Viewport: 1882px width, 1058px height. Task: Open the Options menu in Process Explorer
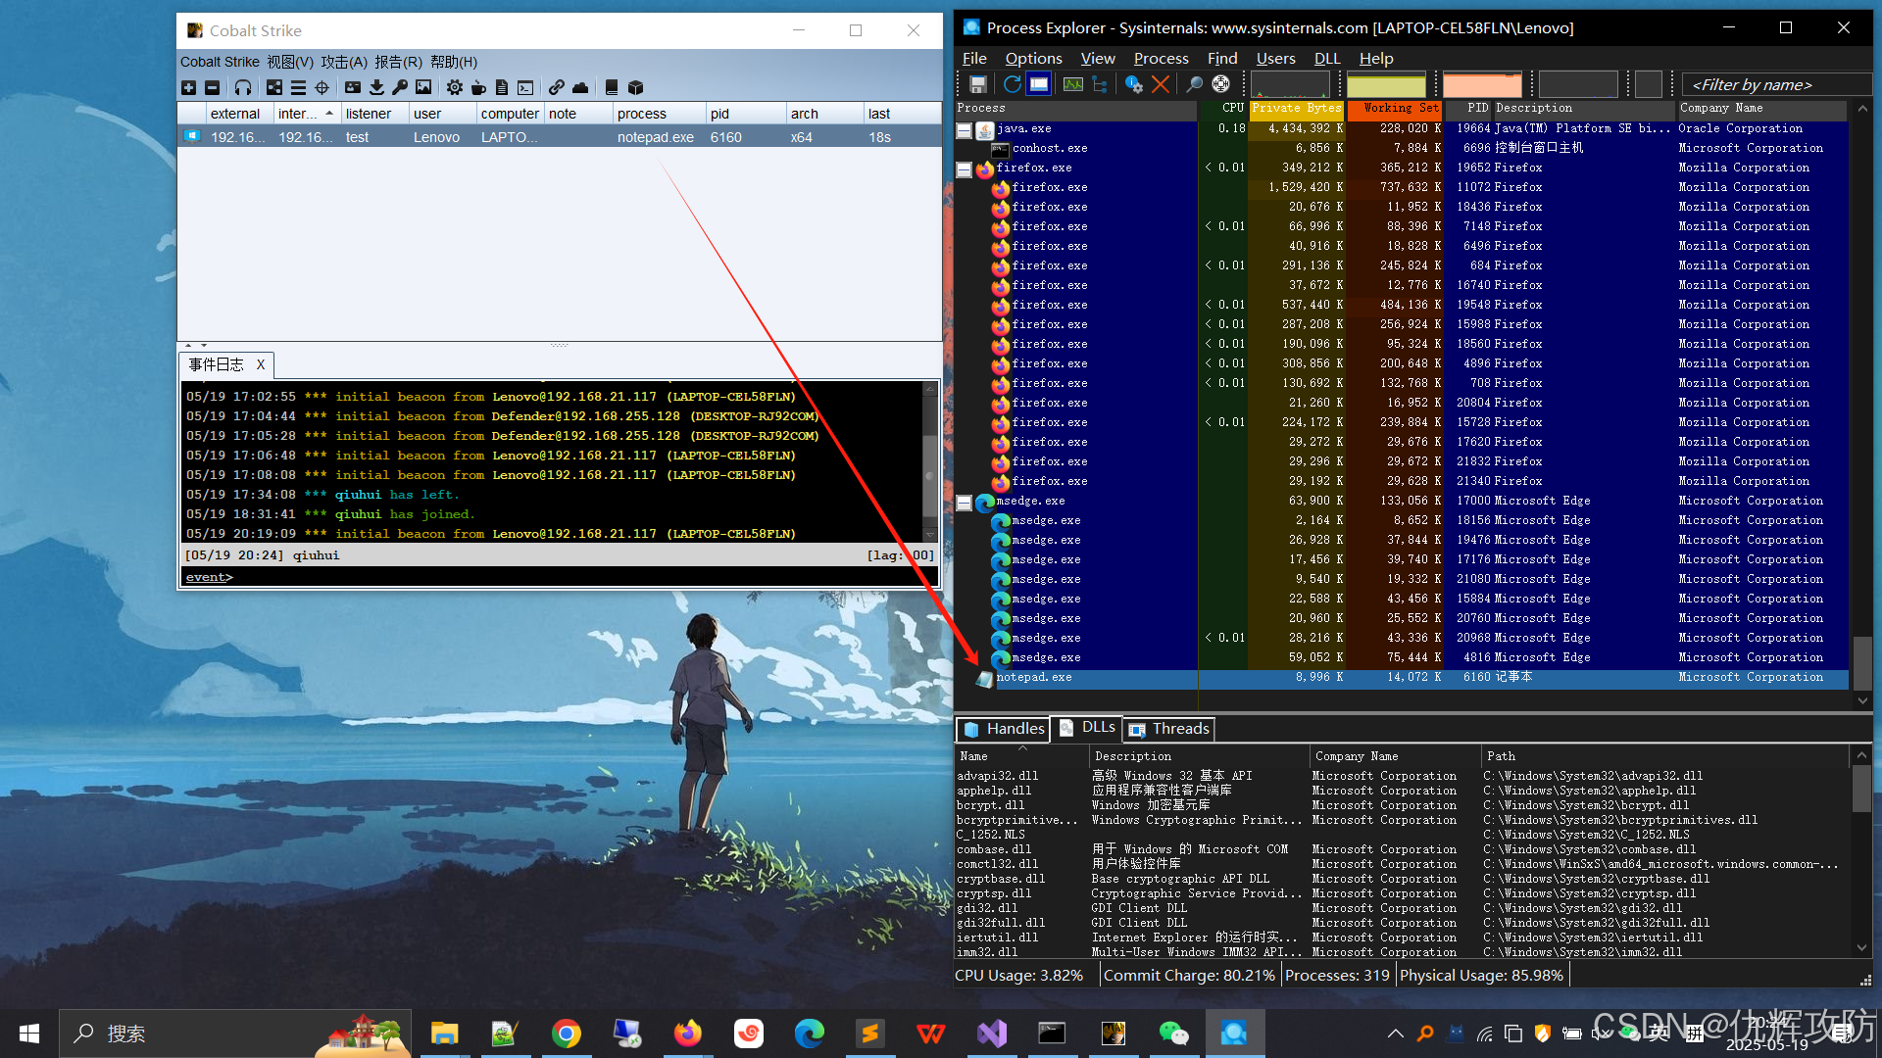(1033, 58)
